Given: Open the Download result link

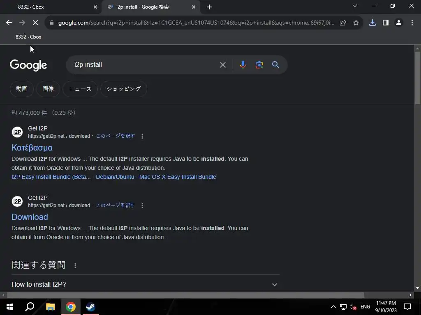Looking at the screenshot, I should tap(30, 217).
